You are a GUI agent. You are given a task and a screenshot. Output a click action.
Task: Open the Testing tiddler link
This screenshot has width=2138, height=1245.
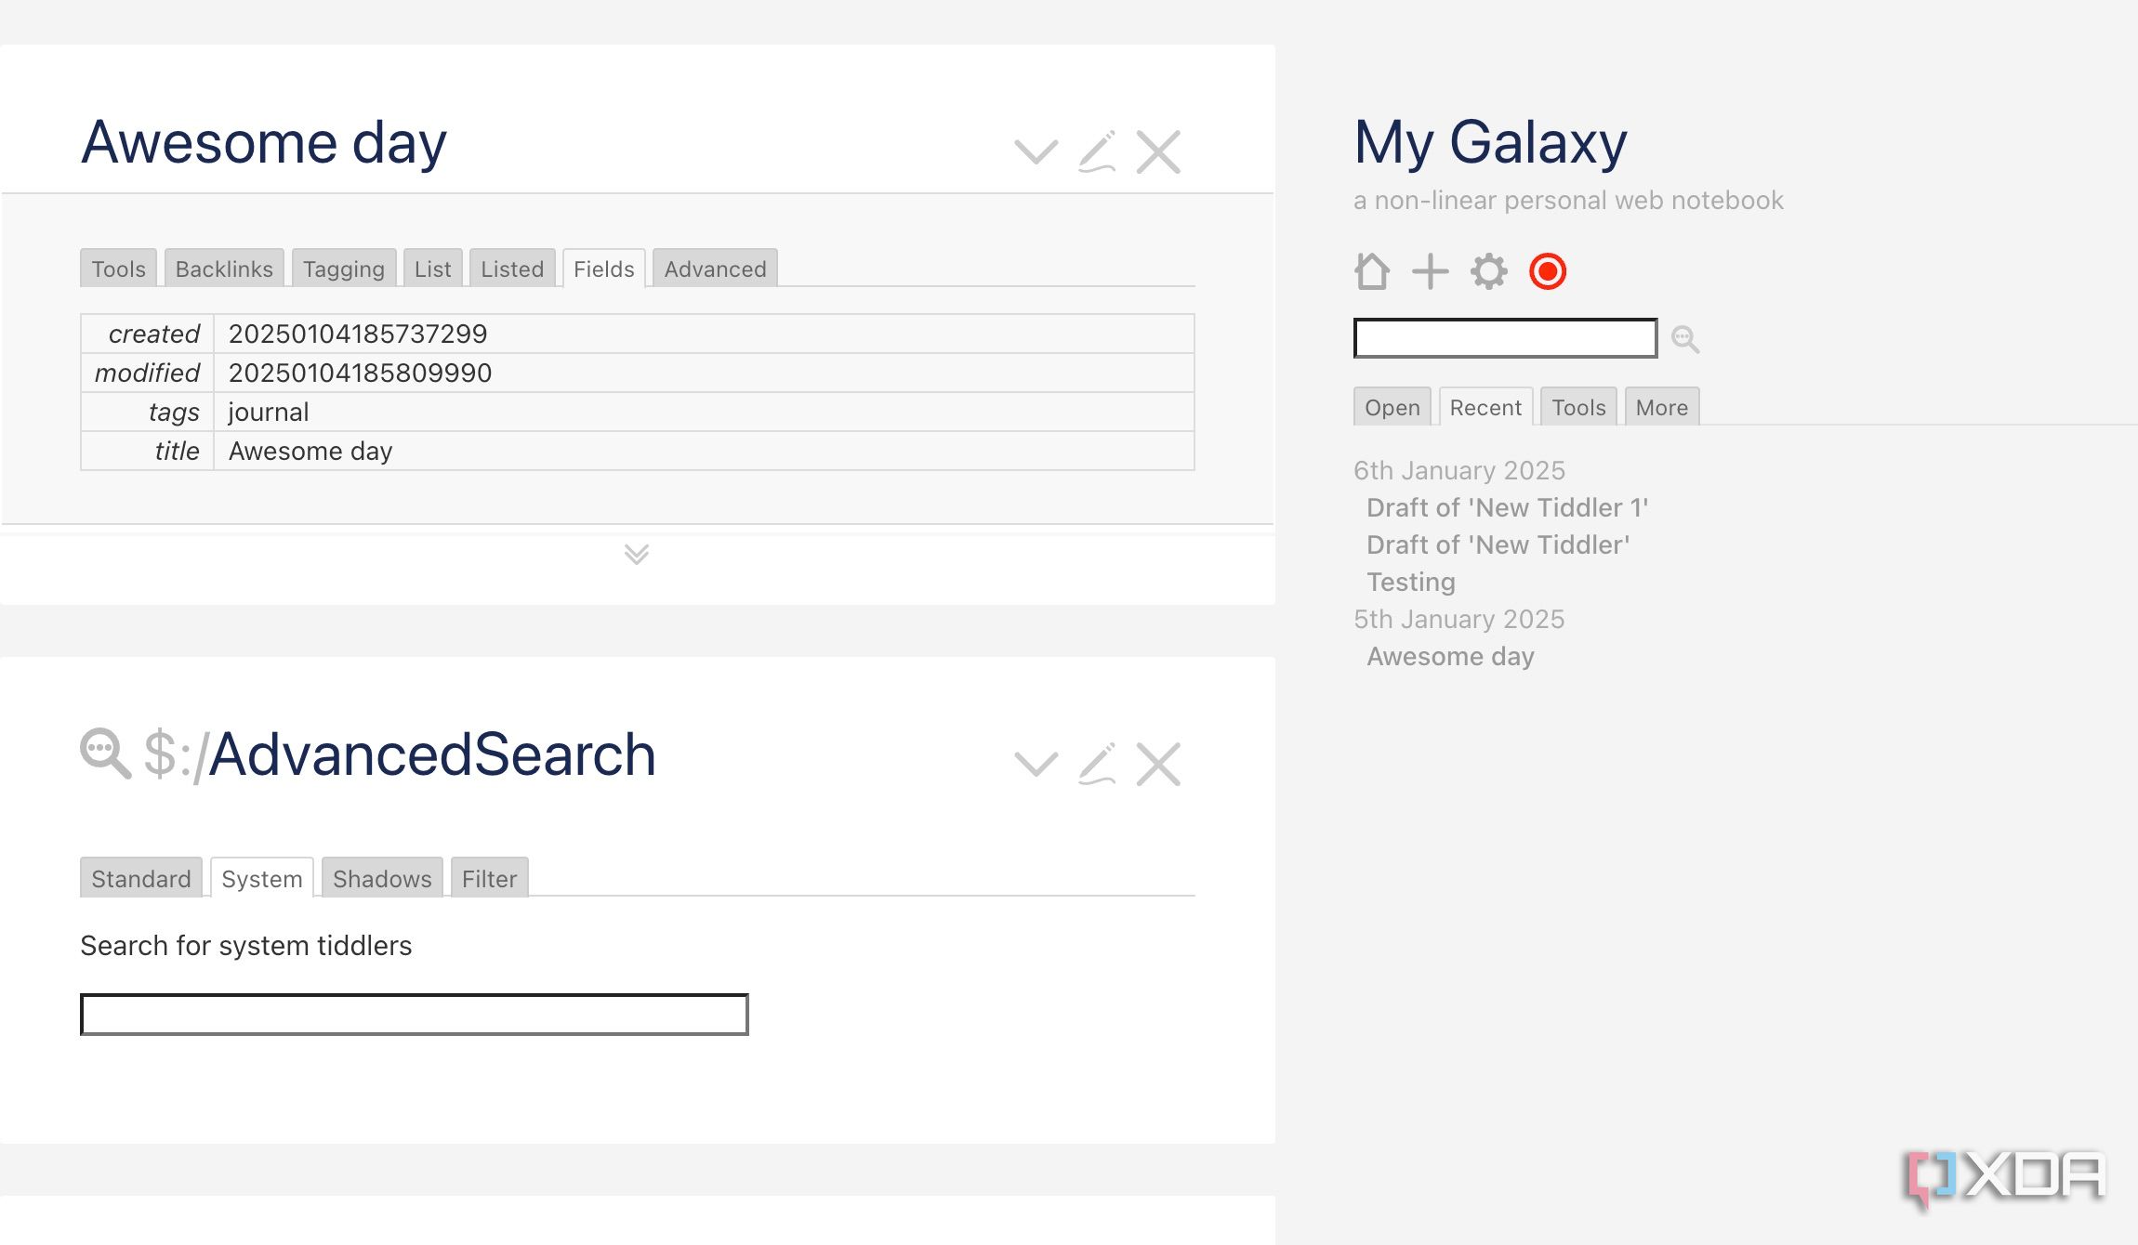(1410, 582)
